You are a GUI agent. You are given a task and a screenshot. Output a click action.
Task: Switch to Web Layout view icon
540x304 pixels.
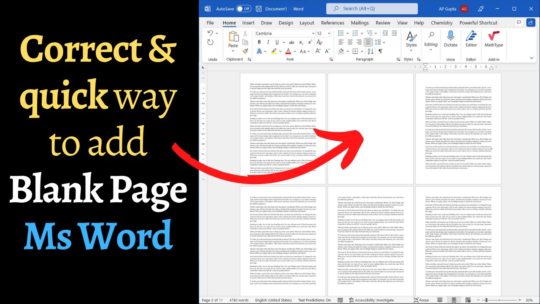(x=468, y=300)
